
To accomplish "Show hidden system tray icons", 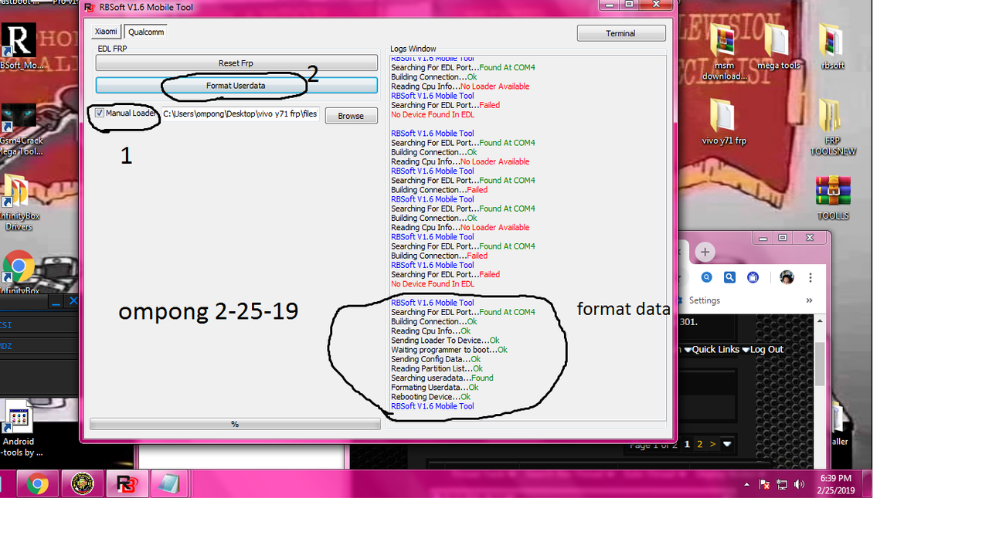I will click(746, 485).
